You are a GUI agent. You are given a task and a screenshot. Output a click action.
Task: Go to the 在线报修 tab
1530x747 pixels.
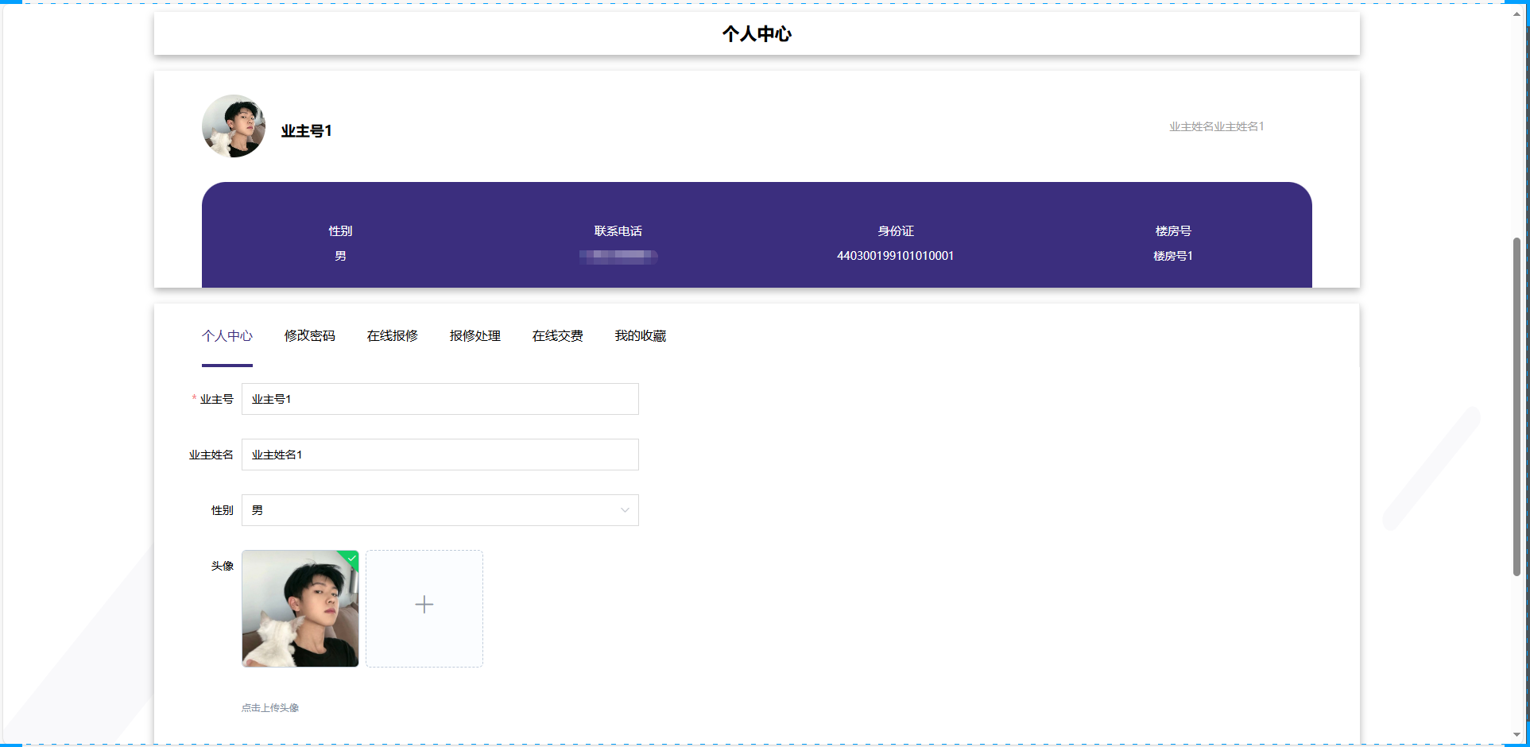[x=393, y=336]
